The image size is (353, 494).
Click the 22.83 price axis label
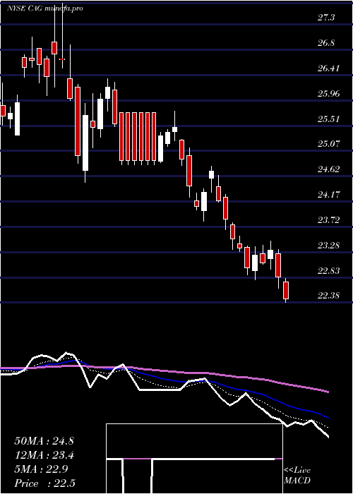pos(328,270)
